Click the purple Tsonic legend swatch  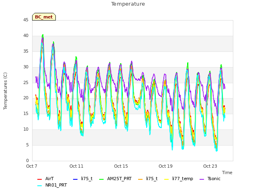[x=202, y=179]
